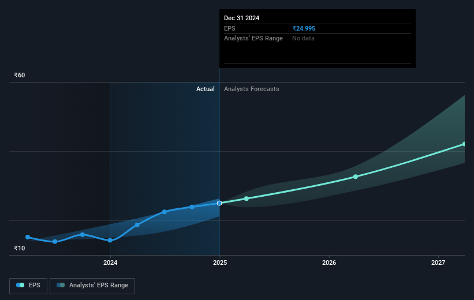474x300 pixels.
Task: Toggle the Analysts' EPS Range legend button
Action: coord(92,286)
